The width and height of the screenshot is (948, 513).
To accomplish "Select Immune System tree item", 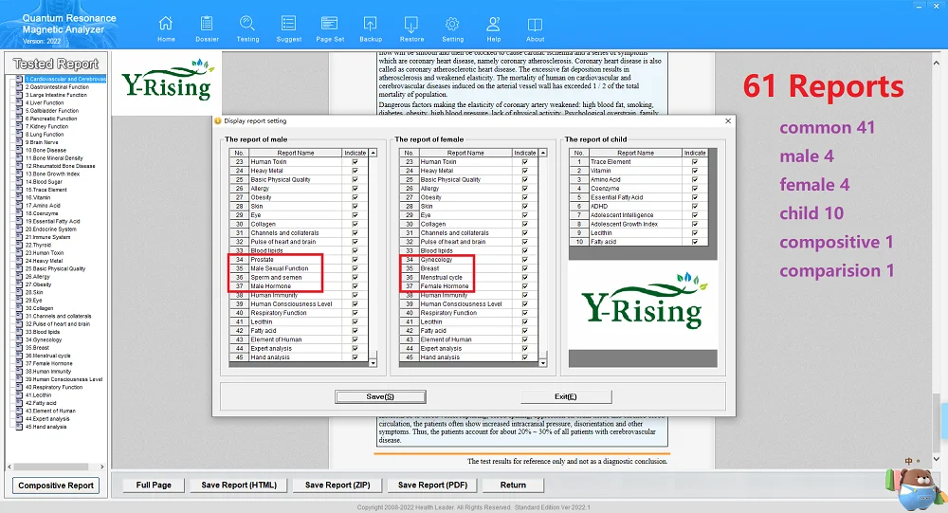I will (47, 237).
